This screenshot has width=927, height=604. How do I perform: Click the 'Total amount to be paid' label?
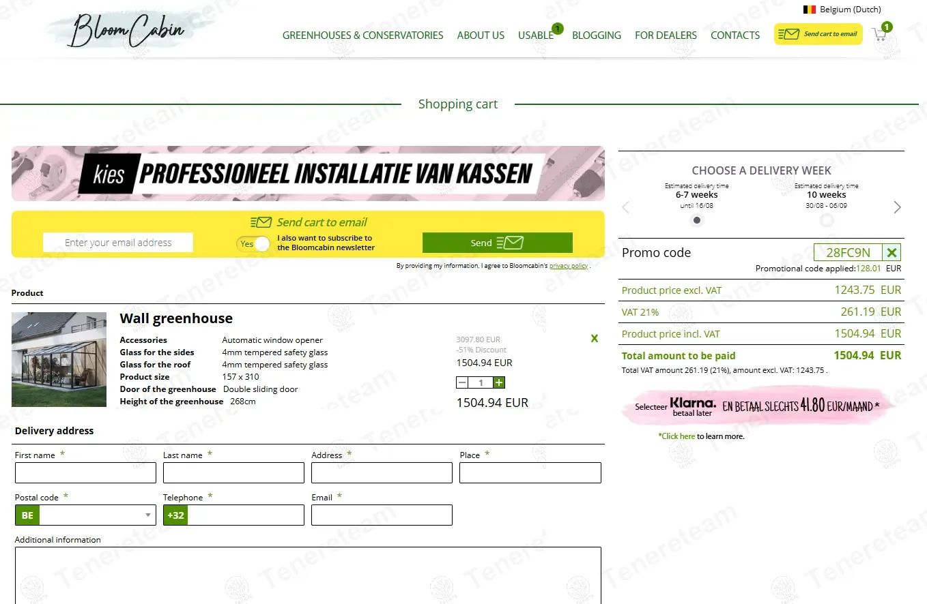coord(679,356)
